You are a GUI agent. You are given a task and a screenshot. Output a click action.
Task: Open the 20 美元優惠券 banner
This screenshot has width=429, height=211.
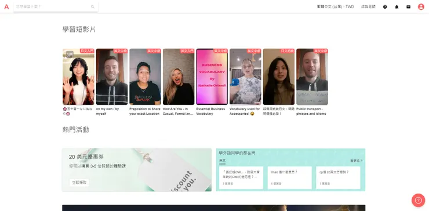(137, 170)
